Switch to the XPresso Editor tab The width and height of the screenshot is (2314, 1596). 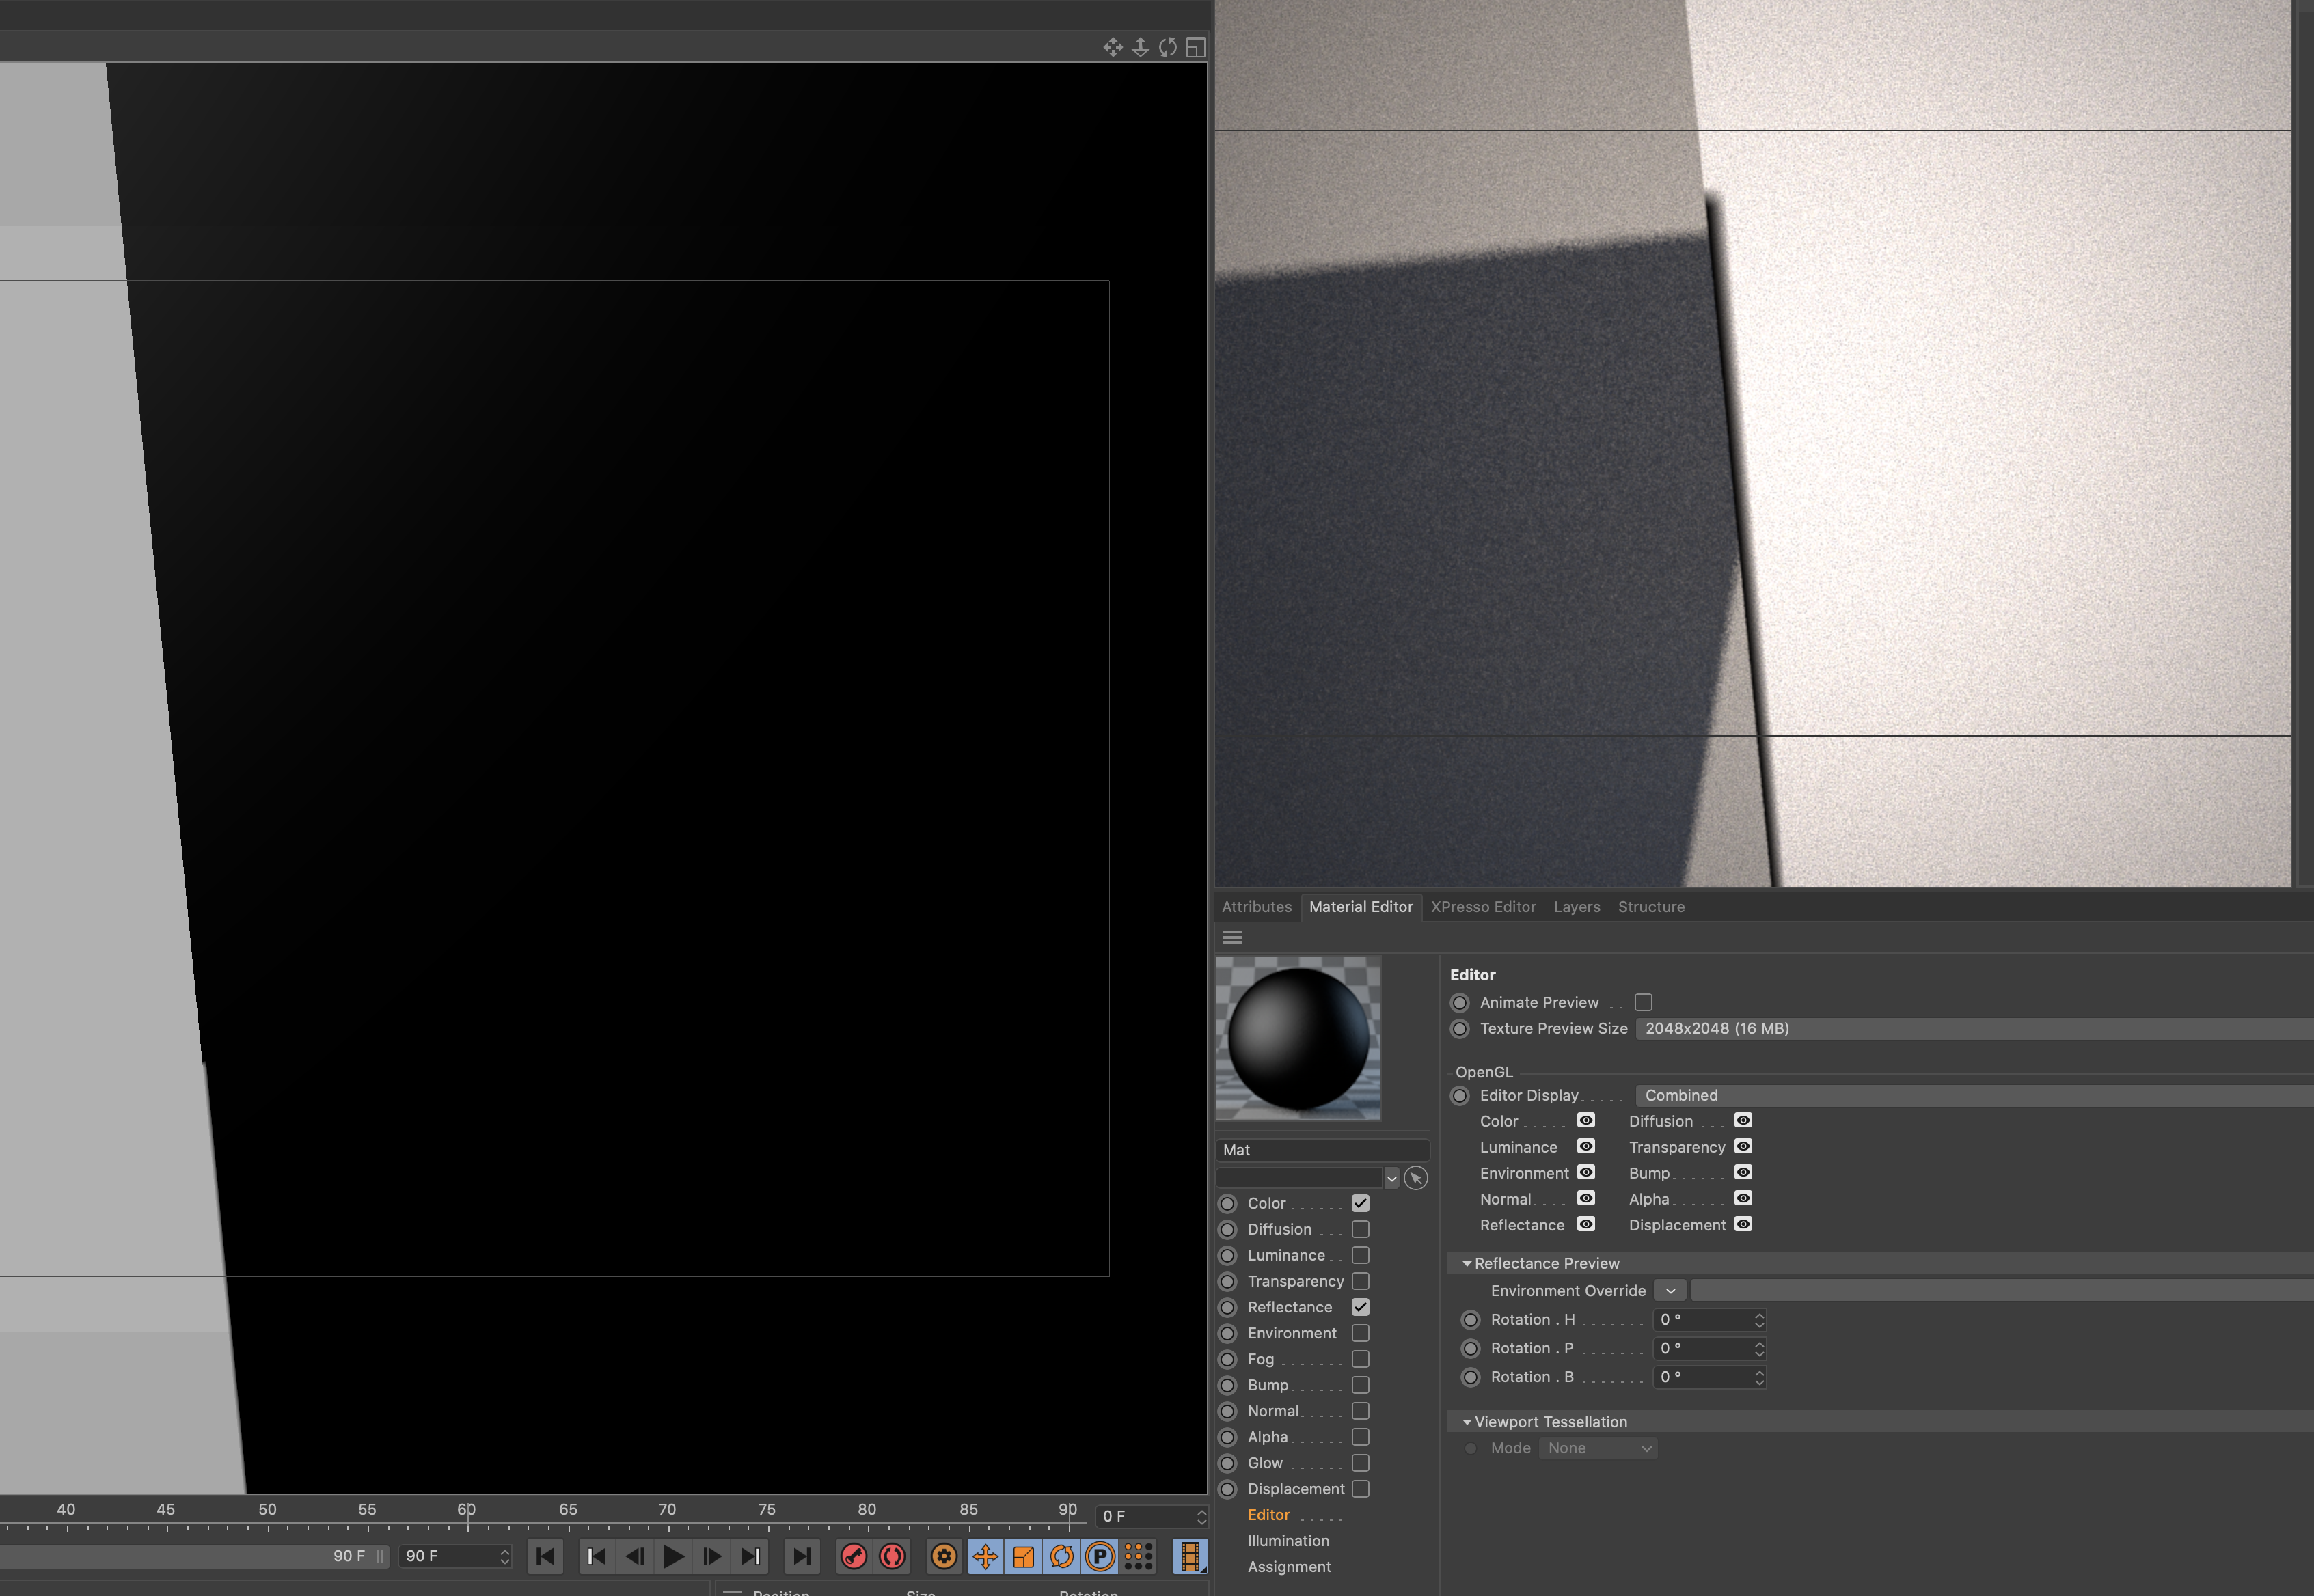pyautogui.click(x=1482, y=907)
